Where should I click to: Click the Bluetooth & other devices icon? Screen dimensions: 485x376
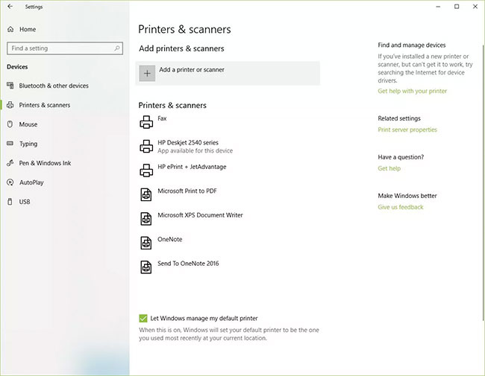click(x=10, y=86)
